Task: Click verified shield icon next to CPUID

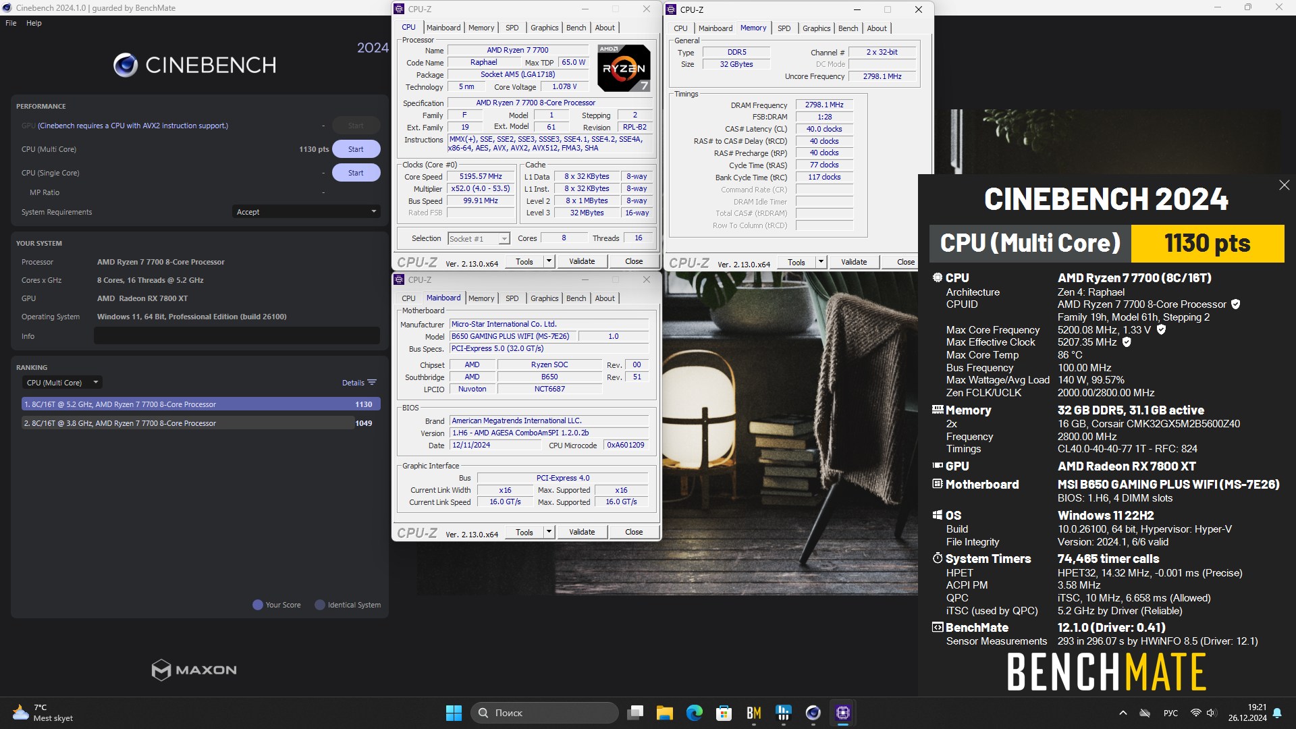Action: tap(1235, 304)
